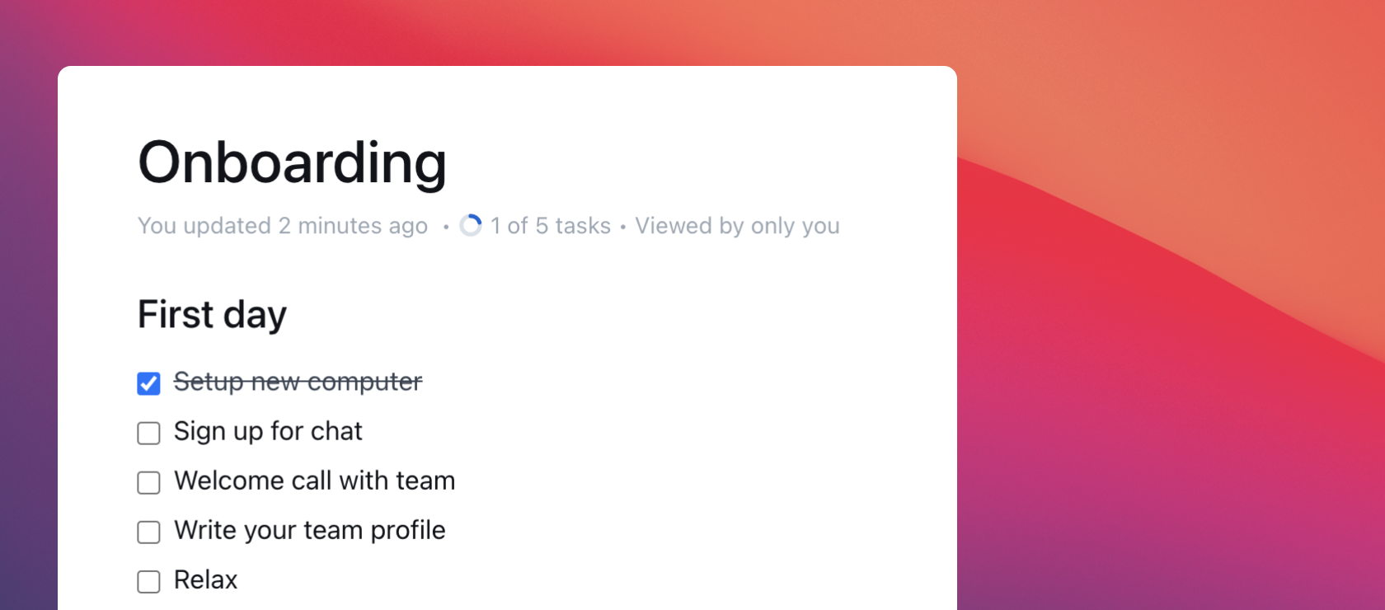The image size is (1385, 610).
Task: Open "You updated 2 minutes ago" history
Action: (283, 225)
